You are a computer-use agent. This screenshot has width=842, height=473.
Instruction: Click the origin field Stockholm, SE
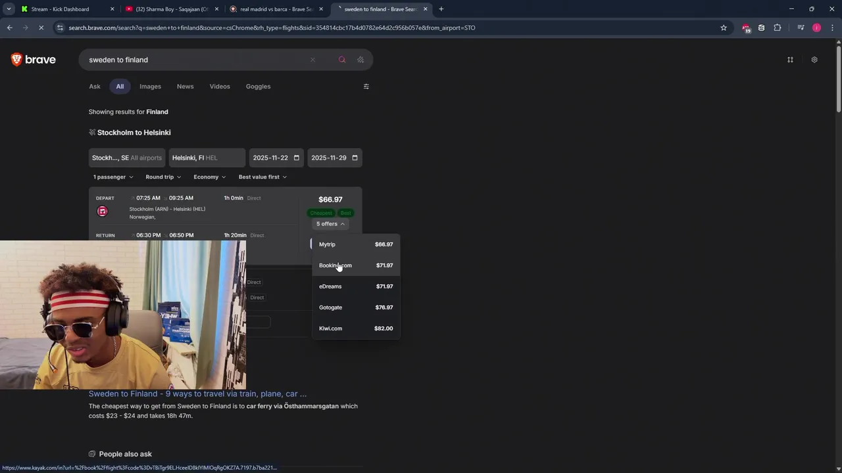tap(127, 158)
